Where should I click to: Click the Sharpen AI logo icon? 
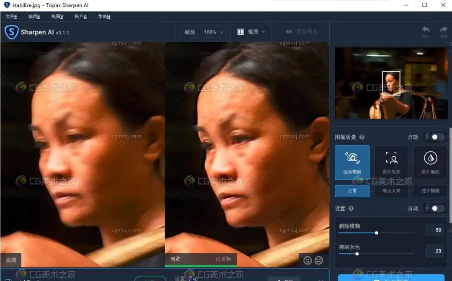click(x=11, y=32)
